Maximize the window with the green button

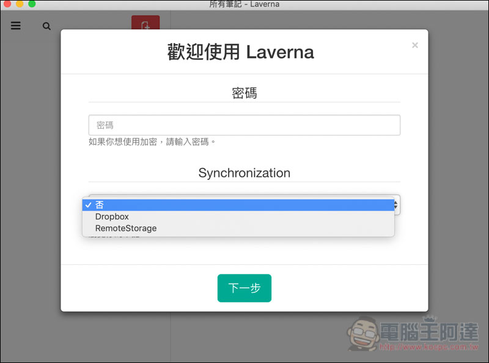[32, 4]
